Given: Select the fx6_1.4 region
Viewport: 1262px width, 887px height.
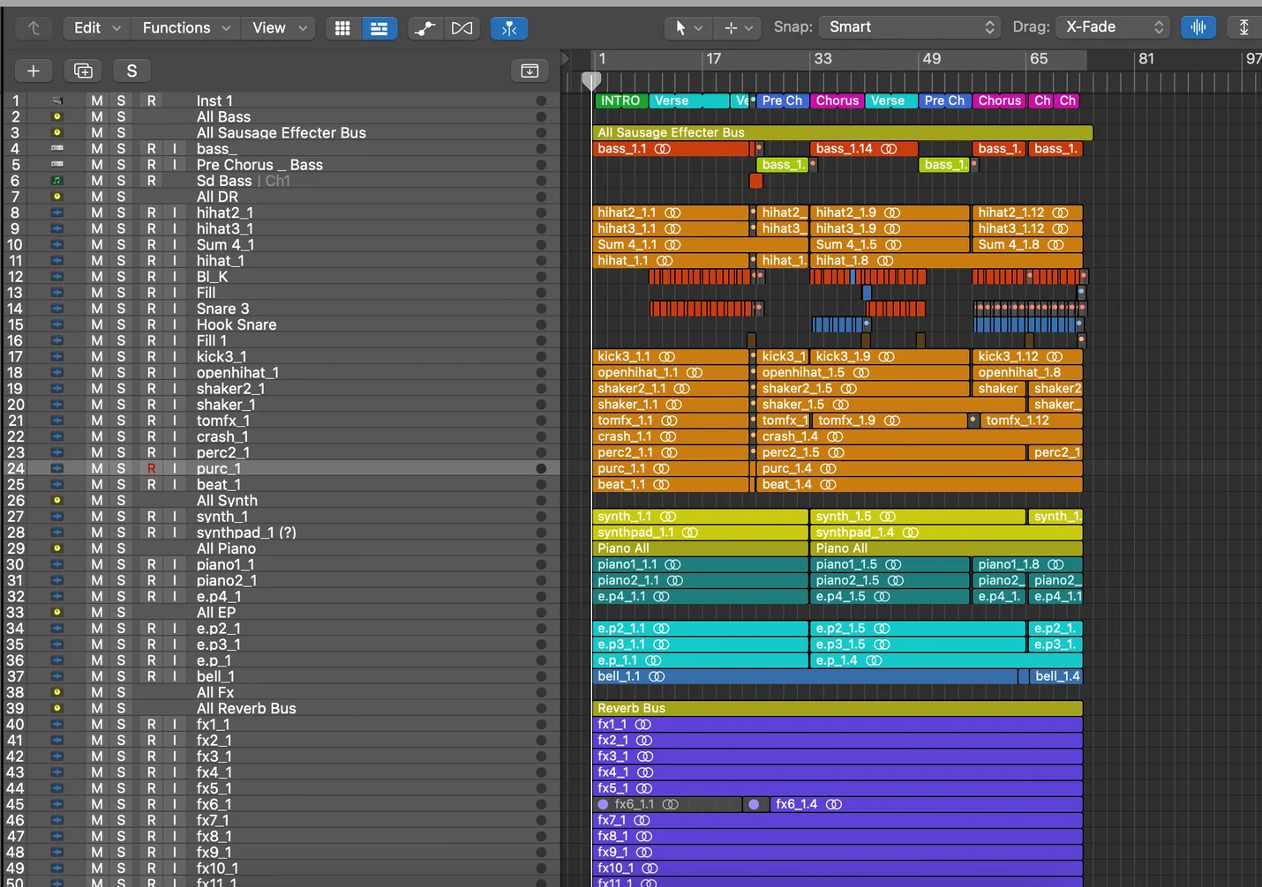Looking at the screenshot, I should (x=927, y=804).
